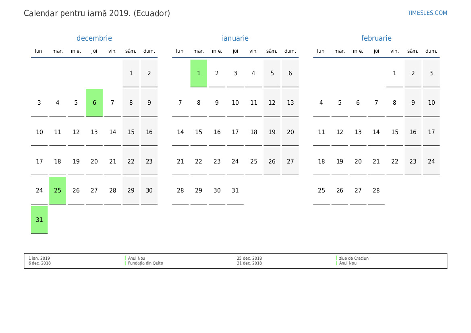The width and height of the screenshot is (471, 333).
Task: Open the TIMESLES.COM link
Action: tap(427, 13)
